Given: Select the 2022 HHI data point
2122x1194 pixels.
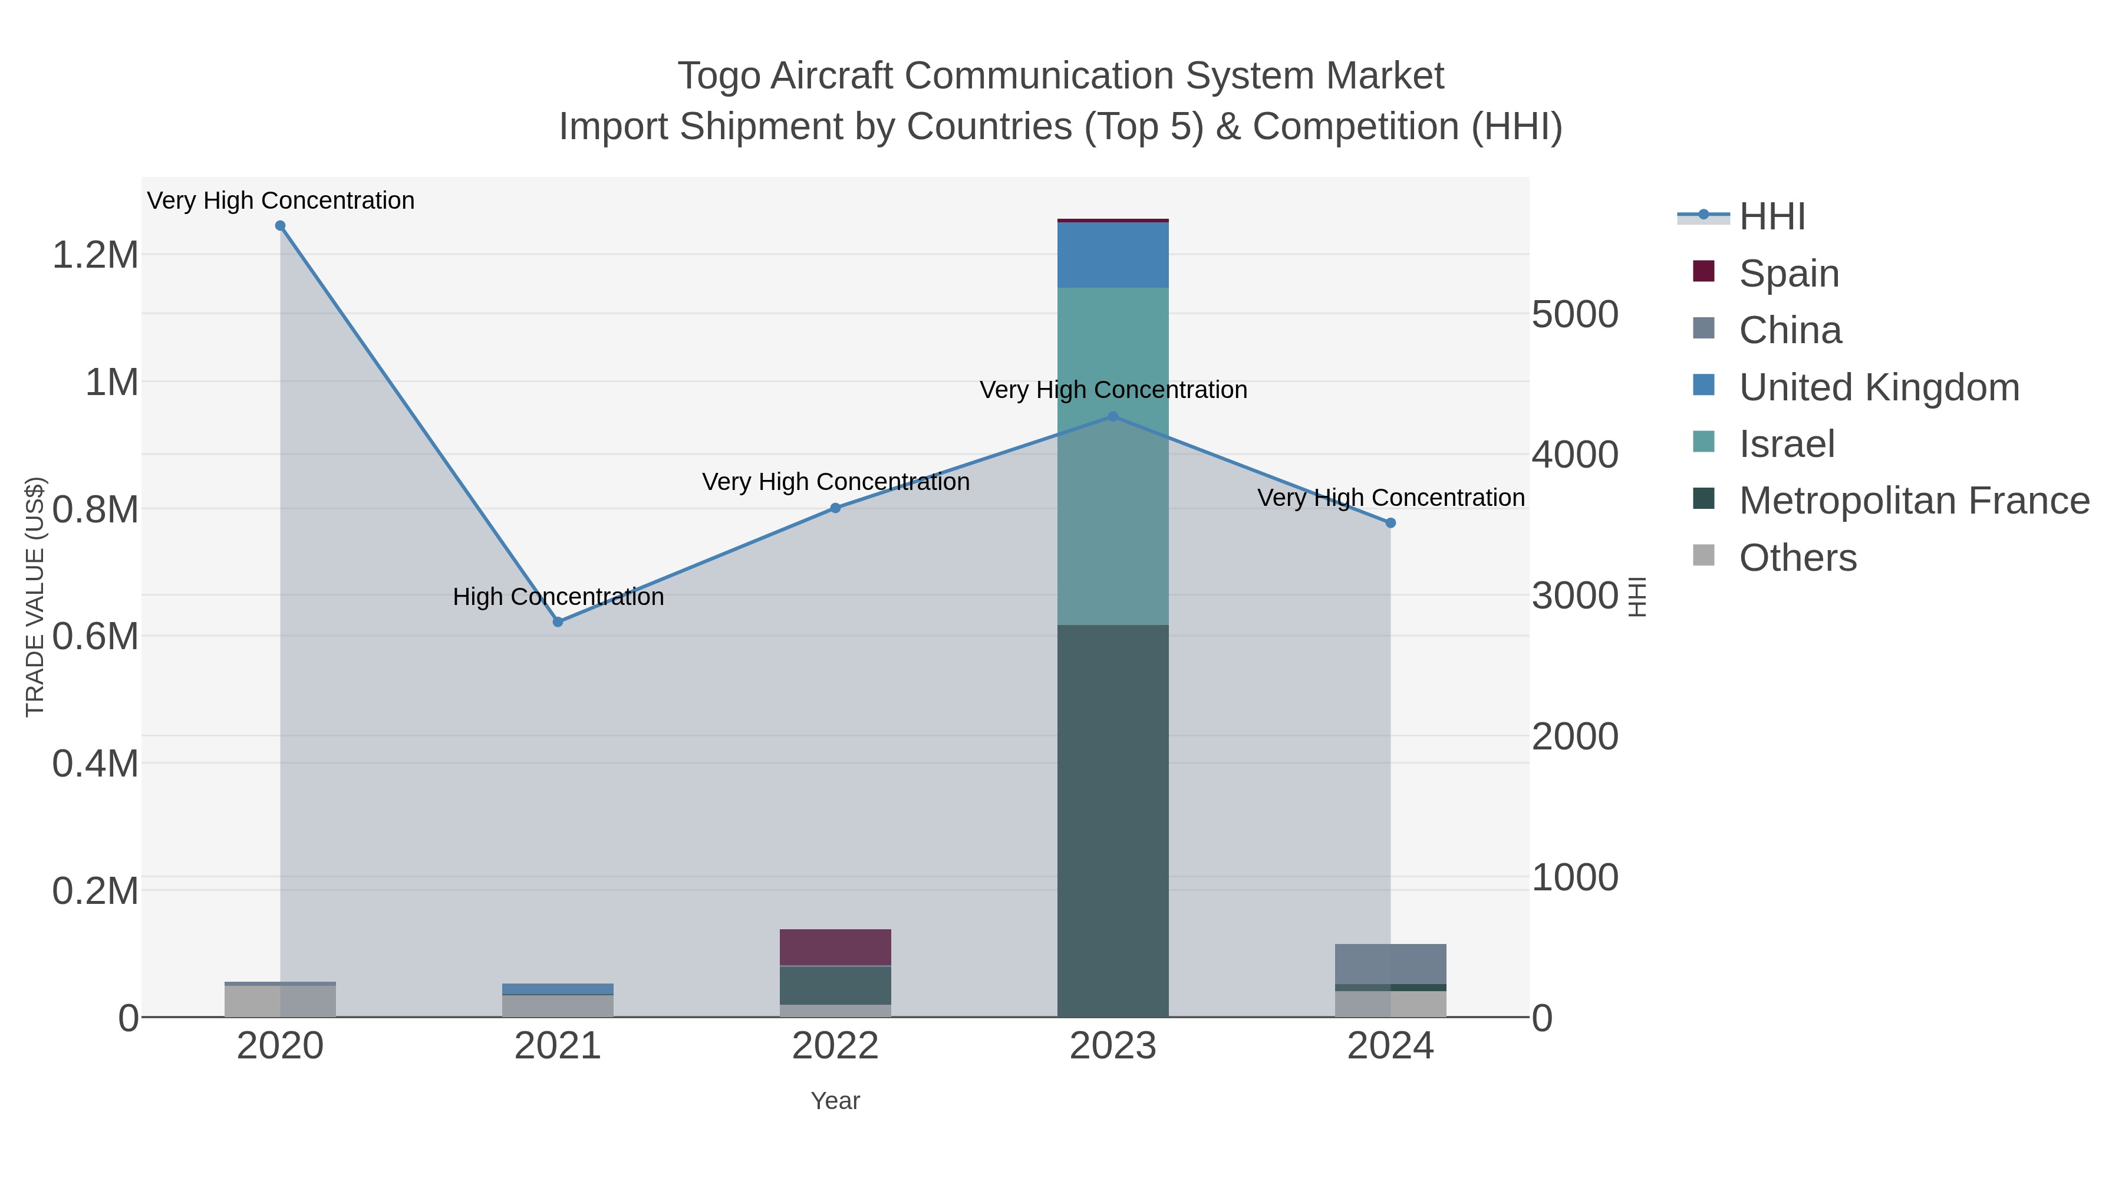Looking at the screenshot, I should [x=835, y=508].
